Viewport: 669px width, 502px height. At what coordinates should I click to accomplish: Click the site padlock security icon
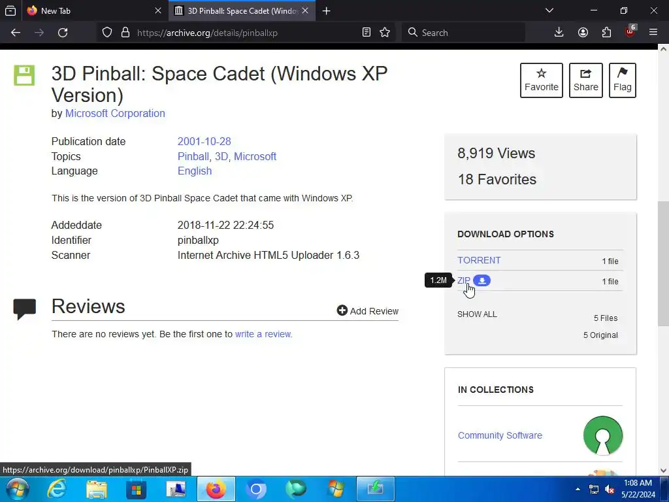(125, 33)
